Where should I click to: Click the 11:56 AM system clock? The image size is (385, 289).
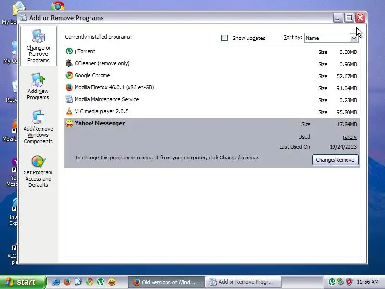point(368,282)
